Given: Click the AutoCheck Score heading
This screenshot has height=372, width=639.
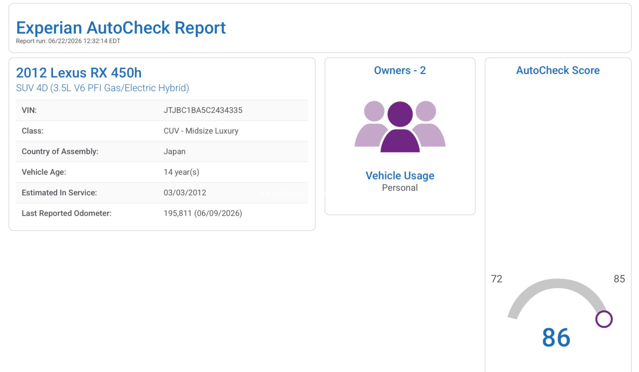Looking at the screenshot, I should coord(558,71).
